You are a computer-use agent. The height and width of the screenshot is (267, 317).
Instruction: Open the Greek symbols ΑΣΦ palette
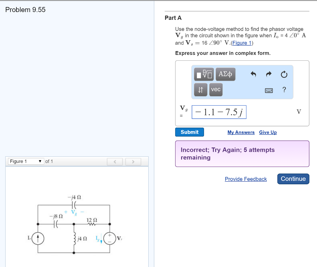tap(225, 74)
